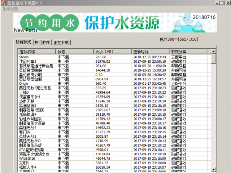Viewport: 231px width, 173px height.
Task: Click the vertical scrollbar thumb
Action: [213, 59]
